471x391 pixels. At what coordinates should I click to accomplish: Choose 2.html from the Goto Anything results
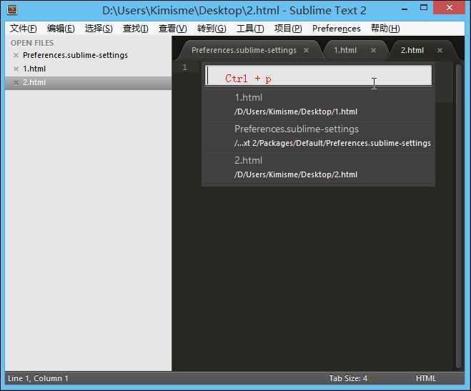319,167
